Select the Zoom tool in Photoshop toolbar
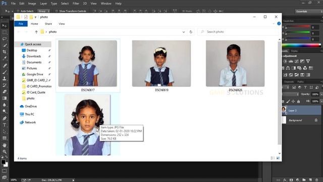The image size is (323, 182). pos(5,152)
